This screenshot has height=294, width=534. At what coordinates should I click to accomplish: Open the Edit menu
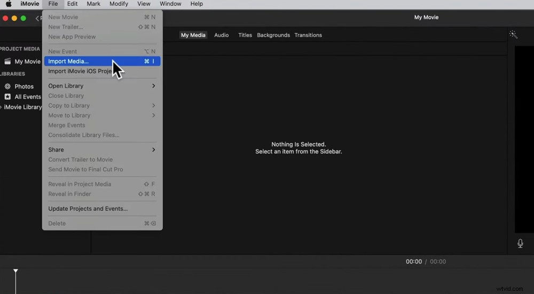[72, 4]
